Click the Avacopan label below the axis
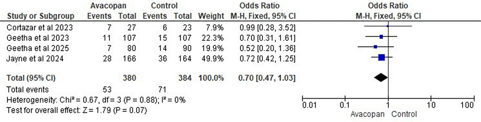 [368, 114]
